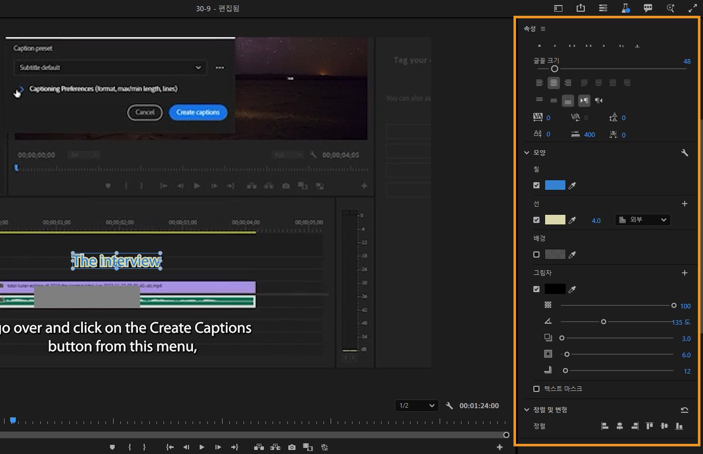Add a new shadow with the plus icon
This screenshot has width=703, height=454.
685,273
